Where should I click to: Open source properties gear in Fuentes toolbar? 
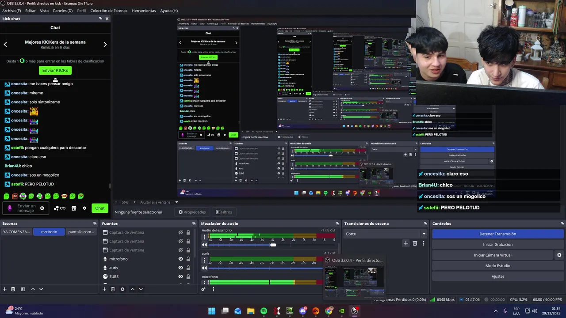pos(122,289)
